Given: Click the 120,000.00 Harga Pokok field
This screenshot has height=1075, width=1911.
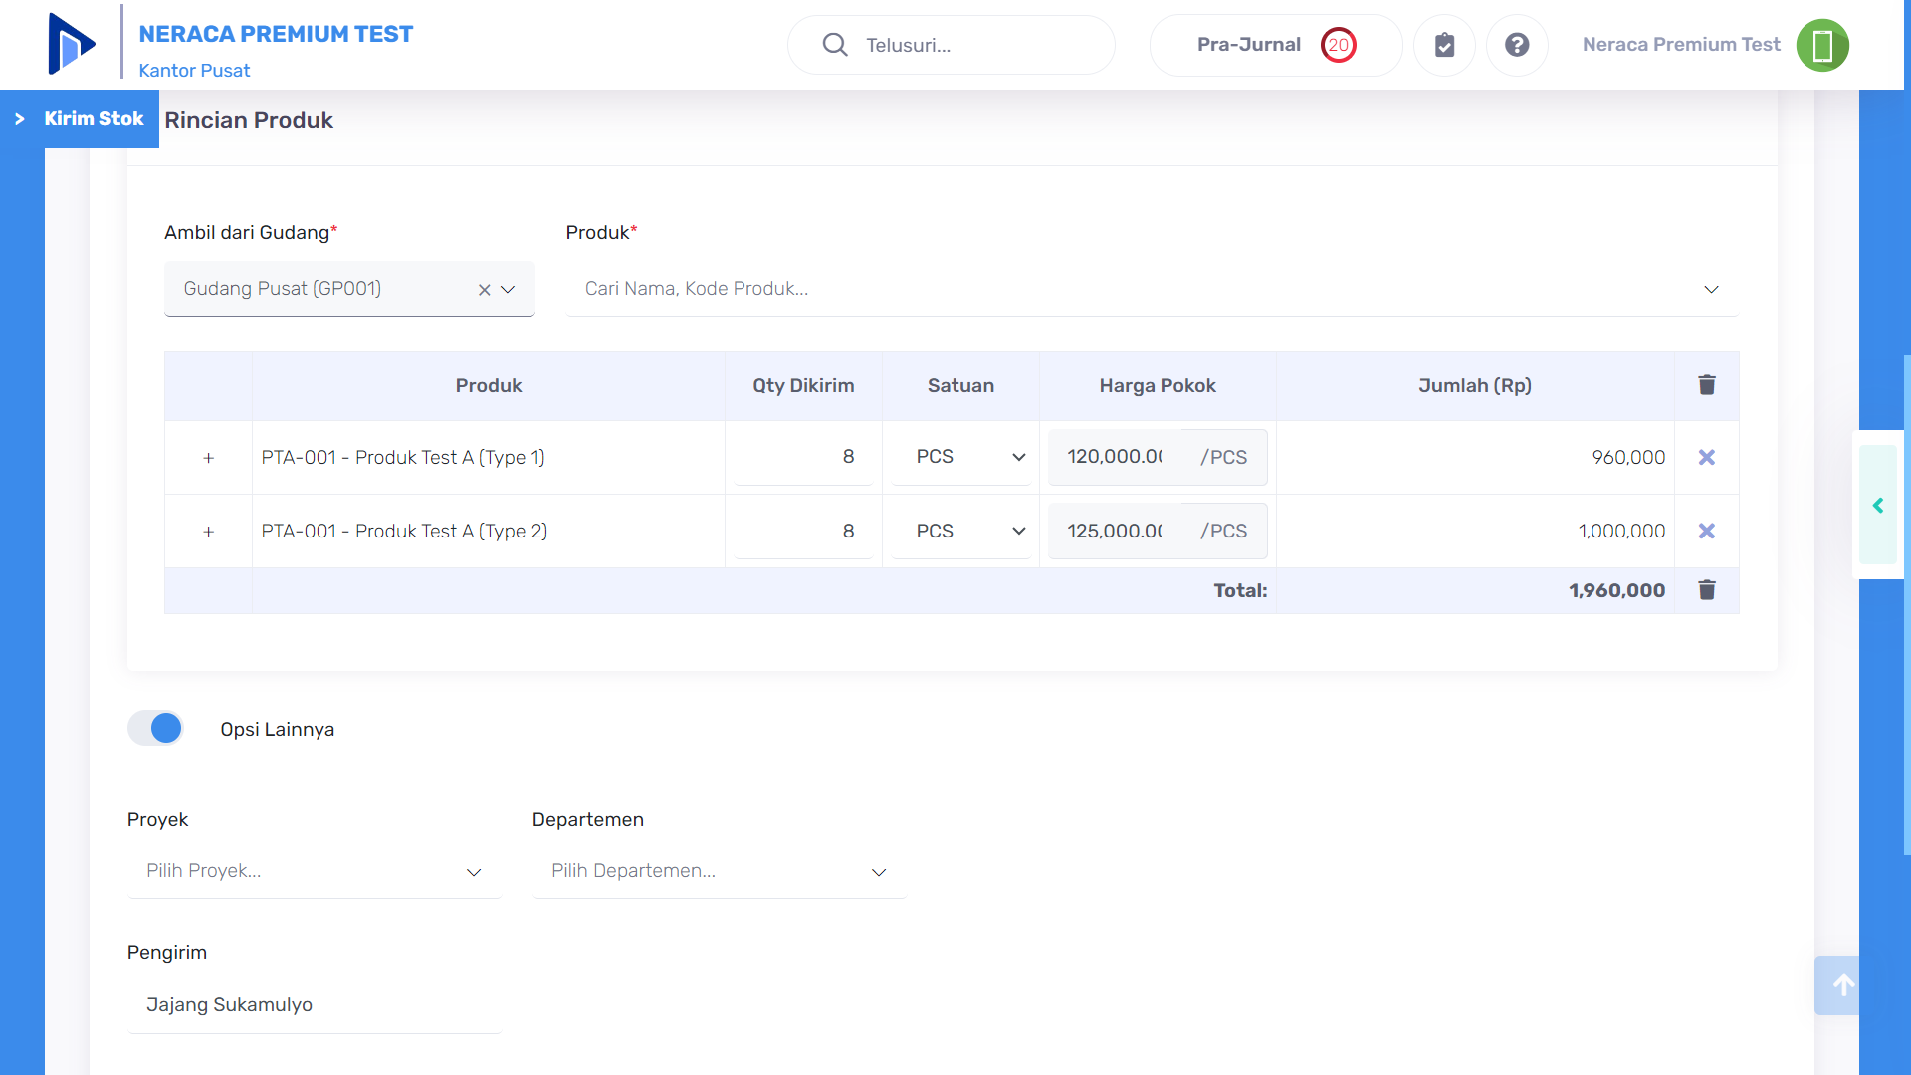Looking at the screenshot, I should coord(1115,457).
